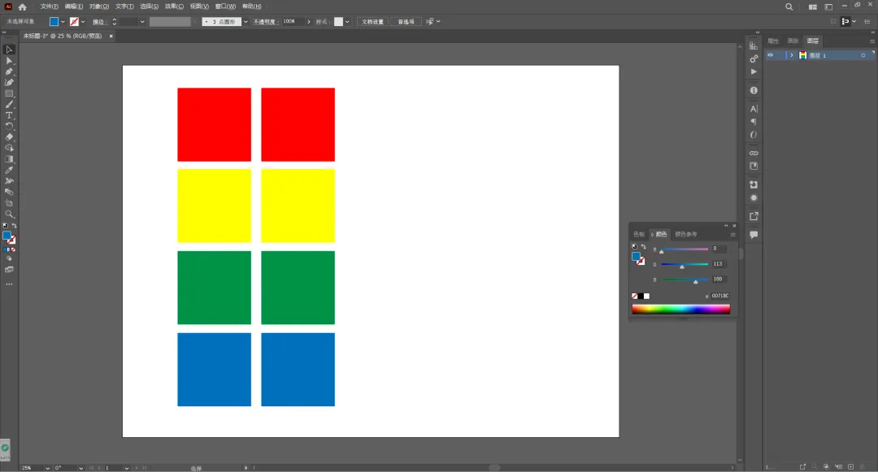Select the top-left red square
The image size is (878, 472).
(215, 125)
